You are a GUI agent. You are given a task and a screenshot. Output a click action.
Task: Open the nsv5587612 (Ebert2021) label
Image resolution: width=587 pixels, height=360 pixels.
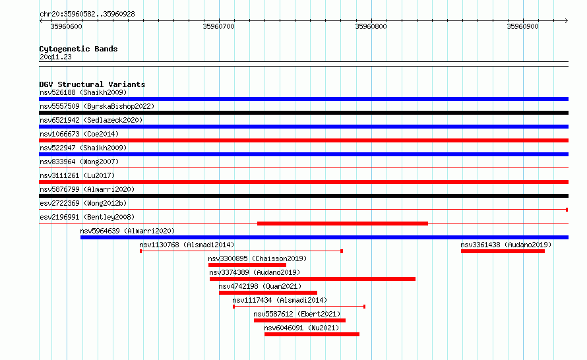pyautogui.click(x=297, y=314)
